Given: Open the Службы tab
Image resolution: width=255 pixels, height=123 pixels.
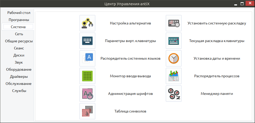Looking at the screenshot, I should click(x=19, y=91).
